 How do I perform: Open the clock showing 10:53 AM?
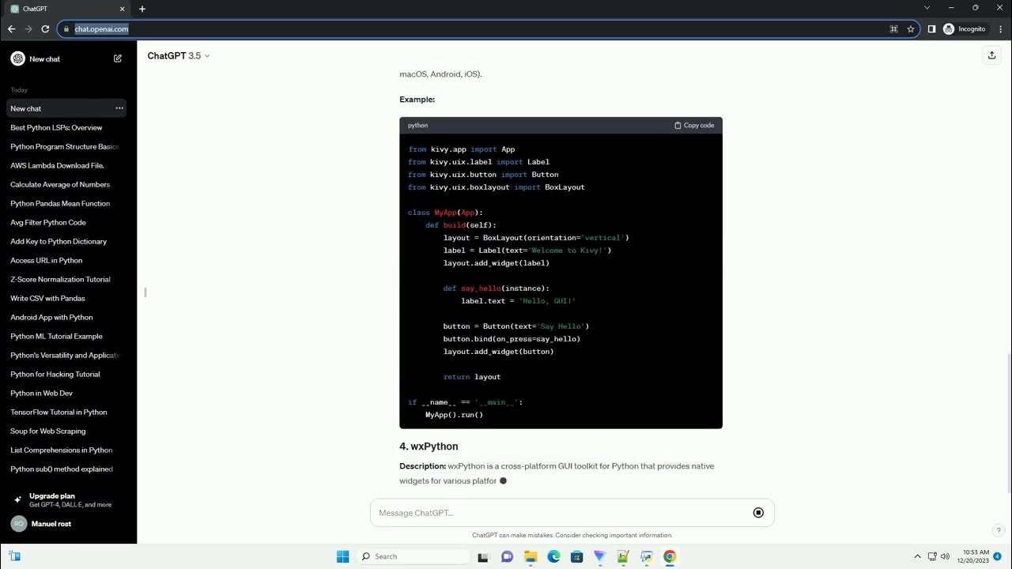click(x=975, y=556)
